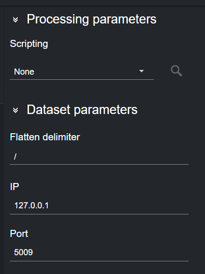Click the Processing parameters heading text
This screenshot has width=205, height=274.
92,19
